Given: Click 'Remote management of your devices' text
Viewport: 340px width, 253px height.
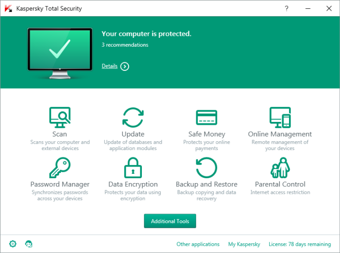Looking at the screenshot, I should (x=280, y=145).
